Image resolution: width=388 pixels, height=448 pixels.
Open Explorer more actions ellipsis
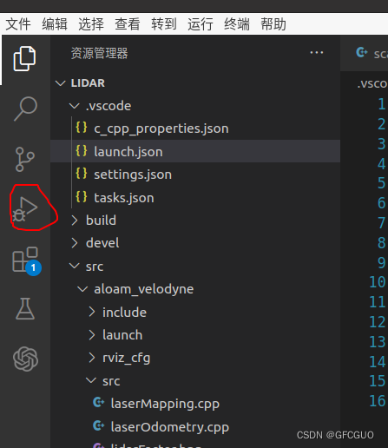coord(317,53)
